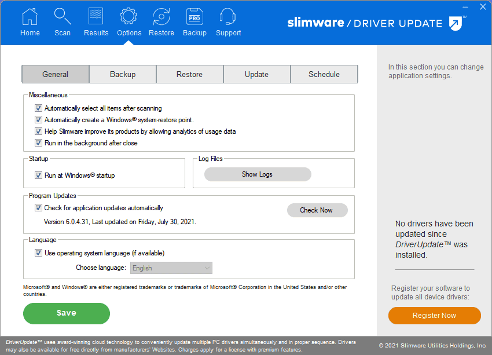The width and height of the screenshot is (492, 355).
Task: Open the Restore circular-arrow icon
Action: point(161,16)
